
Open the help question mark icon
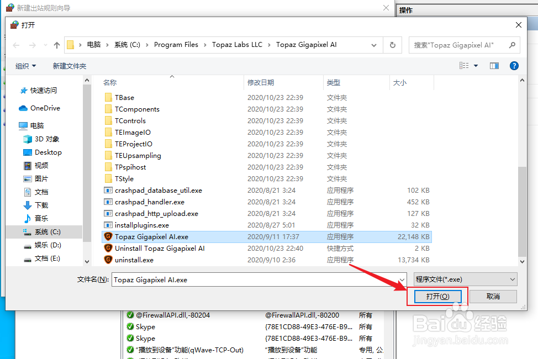pos(514,66)
